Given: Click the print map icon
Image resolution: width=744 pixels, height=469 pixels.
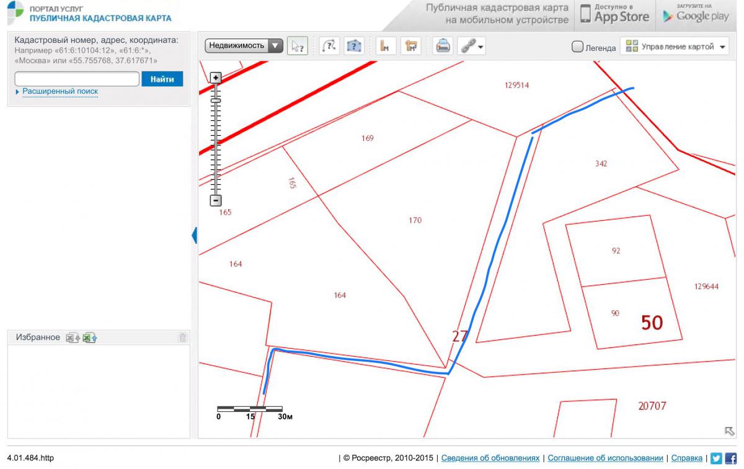Looking at the screenshot, I should [443, 46].
